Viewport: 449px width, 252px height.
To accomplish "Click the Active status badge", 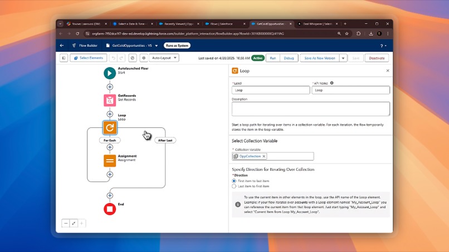I will [258, 58].
